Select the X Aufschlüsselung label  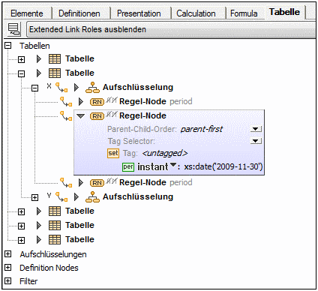tap(138, 87)
